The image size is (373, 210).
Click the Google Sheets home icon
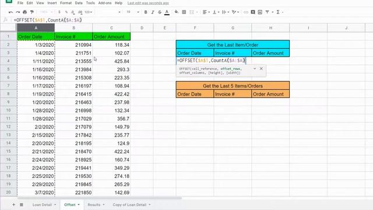[x=9, y=1]
